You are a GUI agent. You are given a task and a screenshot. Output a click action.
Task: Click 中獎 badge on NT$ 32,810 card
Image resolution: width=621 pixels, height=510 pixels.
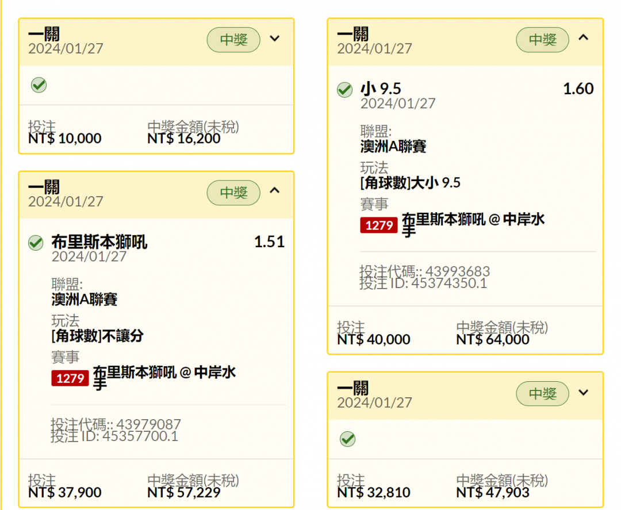click(x=543, y=394)
